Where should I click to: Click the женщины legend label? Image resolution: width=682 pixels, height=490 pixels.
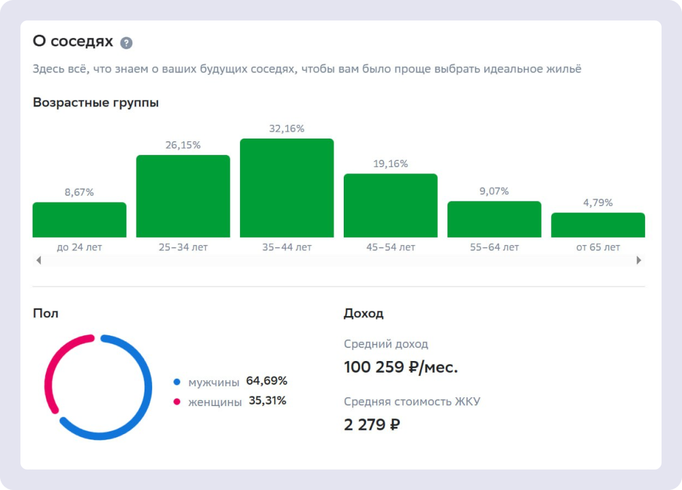pyautogui.click(x=215, y=402)
